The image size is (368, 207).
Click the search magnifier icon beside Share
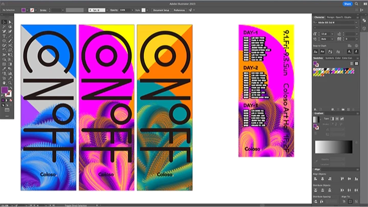click(x=356, y=4)
